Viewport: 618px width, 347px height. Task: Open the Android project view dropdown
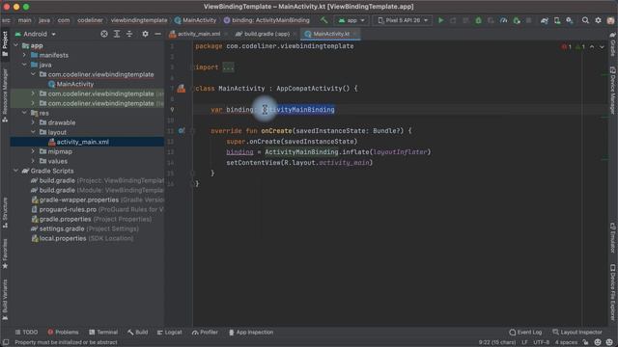click(35, 35)
